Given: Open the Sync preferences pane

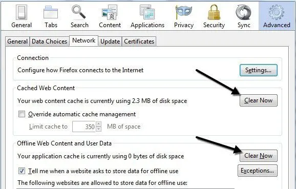Looking at the screenshot, I should pos(244,16).
